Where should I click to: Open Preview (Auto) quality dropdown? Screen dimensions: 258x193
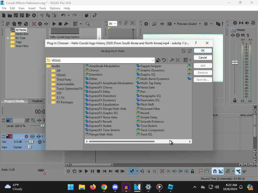pyautogui.click(x=200, y=24)
